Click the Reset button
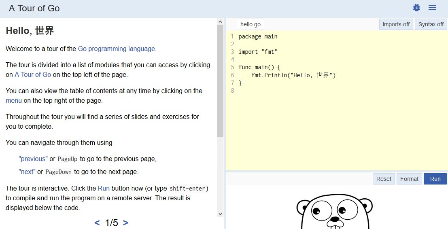448x229 pixels. tap(384, 179)
